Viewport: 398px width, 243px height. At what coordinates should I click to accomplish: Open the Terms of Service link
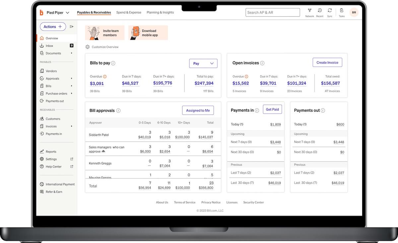pos(184,202)
